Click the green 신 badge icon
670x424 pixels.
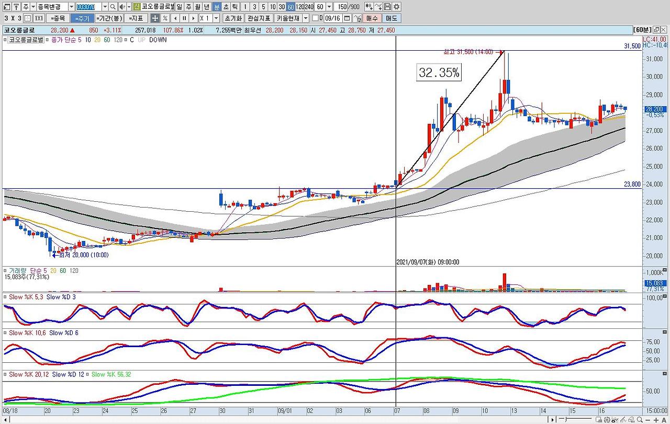137,7
